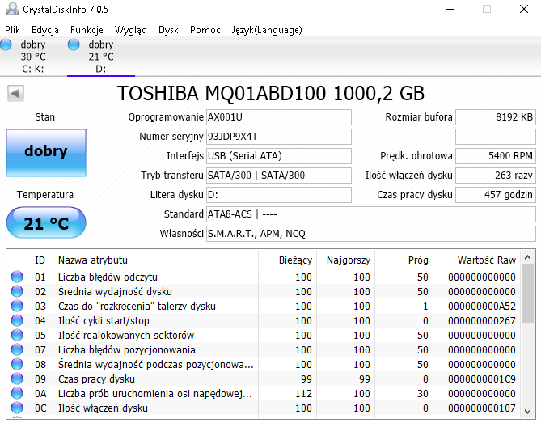Select the 'Czas do "rozkręcenia" talerzy dysku' row
The image size is (541, 423).
264,306
